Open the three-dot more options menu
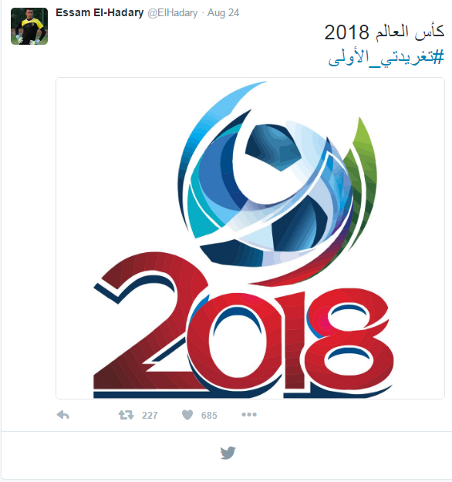The height and width of the screenshot is (482, 452). pyautogui.click(x=249, y=415)
